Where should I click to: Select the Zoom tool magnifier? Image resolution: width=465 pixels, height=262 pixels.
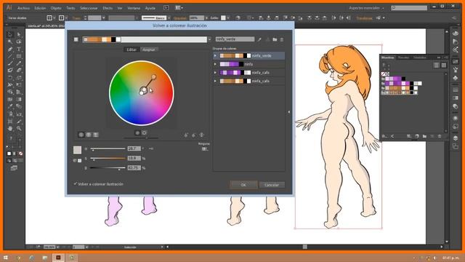click(x=19, y=128)
